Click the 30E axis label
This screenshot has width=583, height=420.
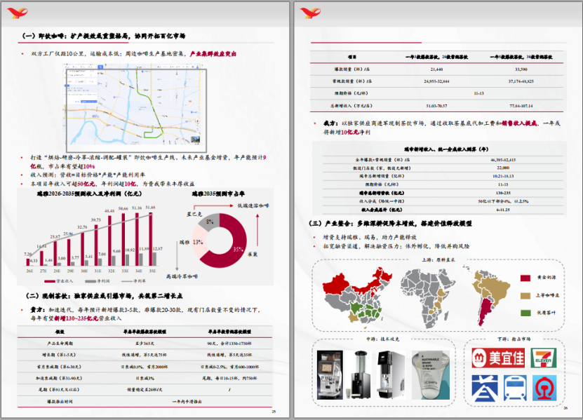pos(84,271)
